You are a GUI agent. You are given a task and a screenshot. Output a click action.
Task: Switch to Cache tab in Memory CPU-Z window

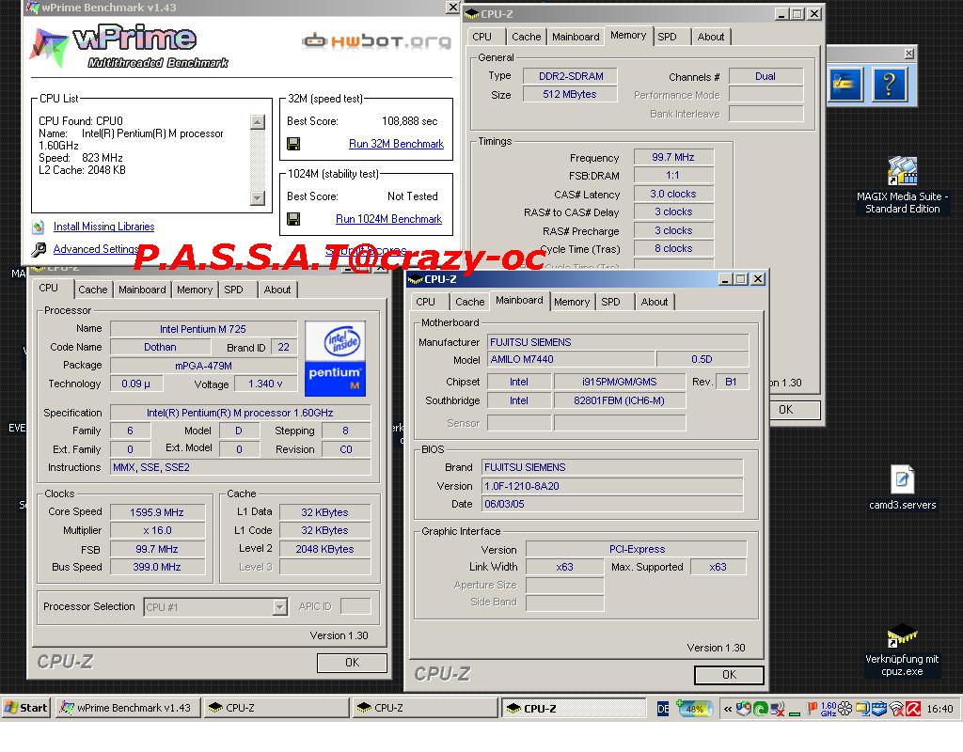click(527, 37)
